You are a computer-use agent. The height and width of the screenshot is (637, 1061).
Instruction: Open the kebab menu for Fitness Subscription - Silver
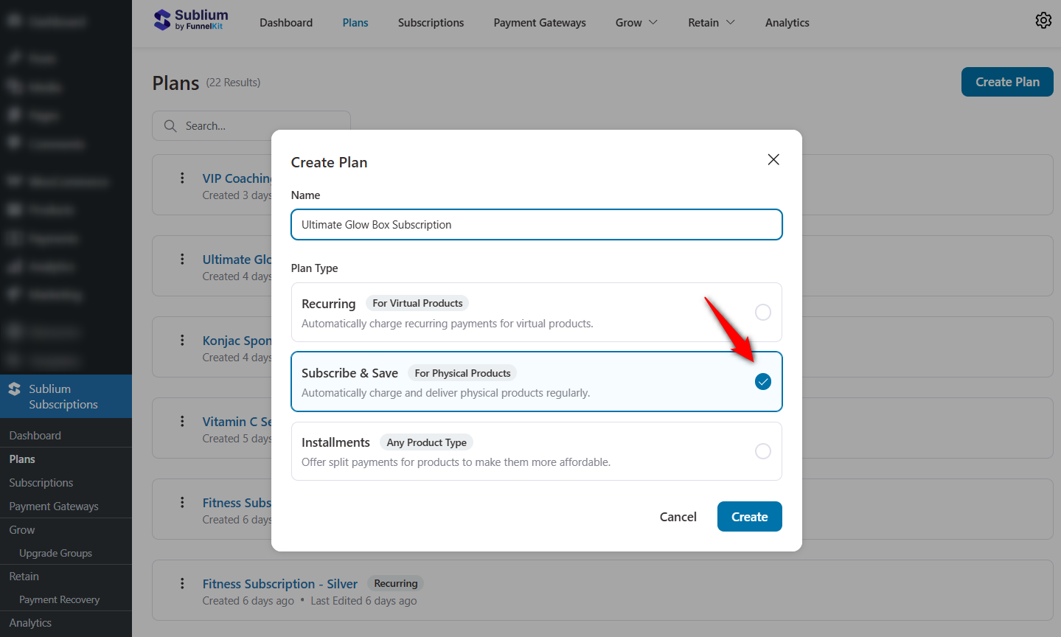click(x=182, y=583)
